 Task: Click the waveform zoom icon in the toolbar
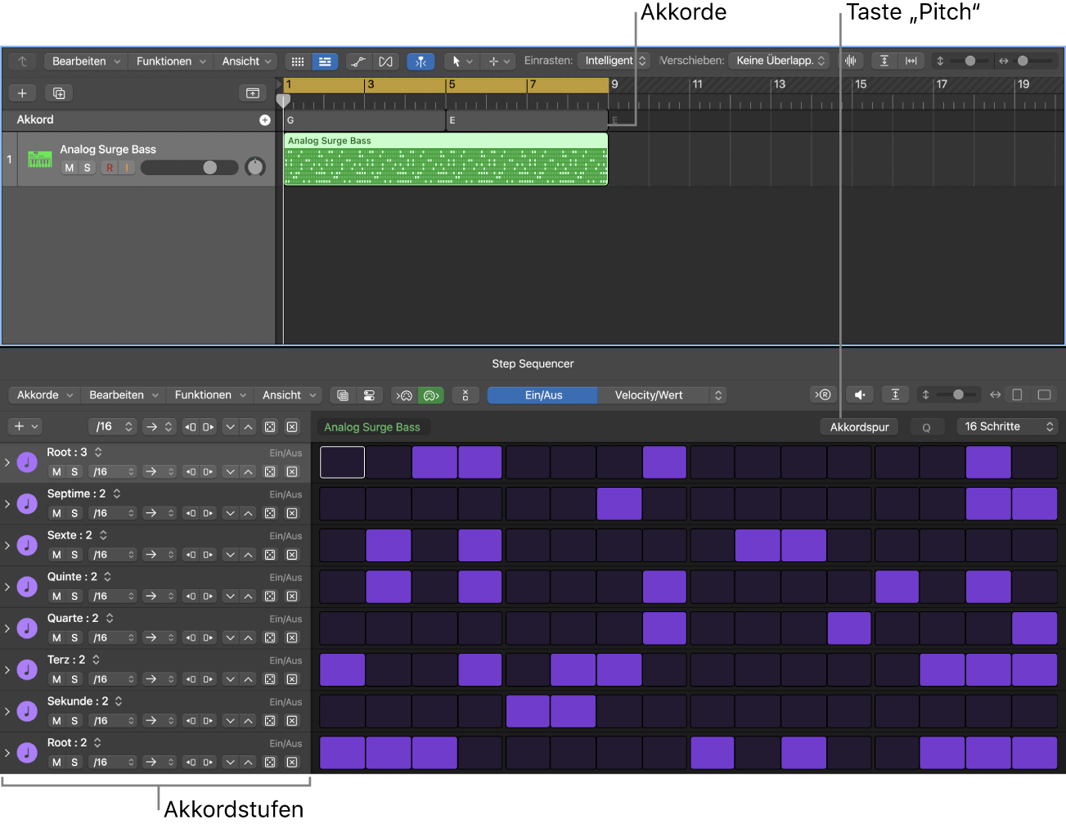point(852,61)
